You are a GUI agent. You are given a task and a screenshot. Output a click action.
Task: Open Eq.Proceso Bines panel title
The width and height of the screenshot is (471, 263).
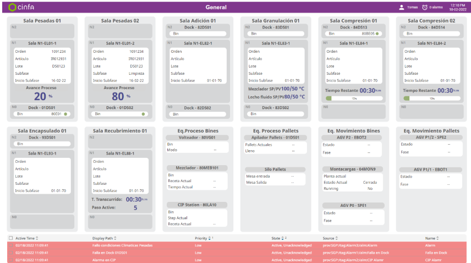click(x=198, y=131)
